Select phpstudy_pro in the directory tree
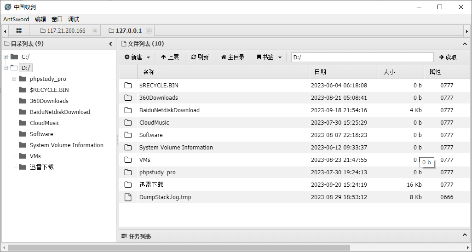The height and width of the screenshot is (252, 472). (x=48, y=79)
